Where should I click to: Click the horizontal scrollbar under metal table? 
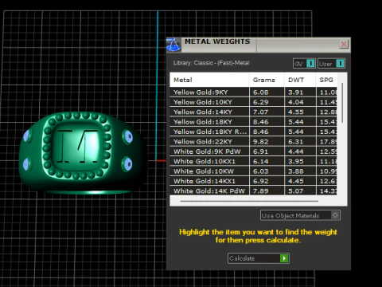[249, 201]
